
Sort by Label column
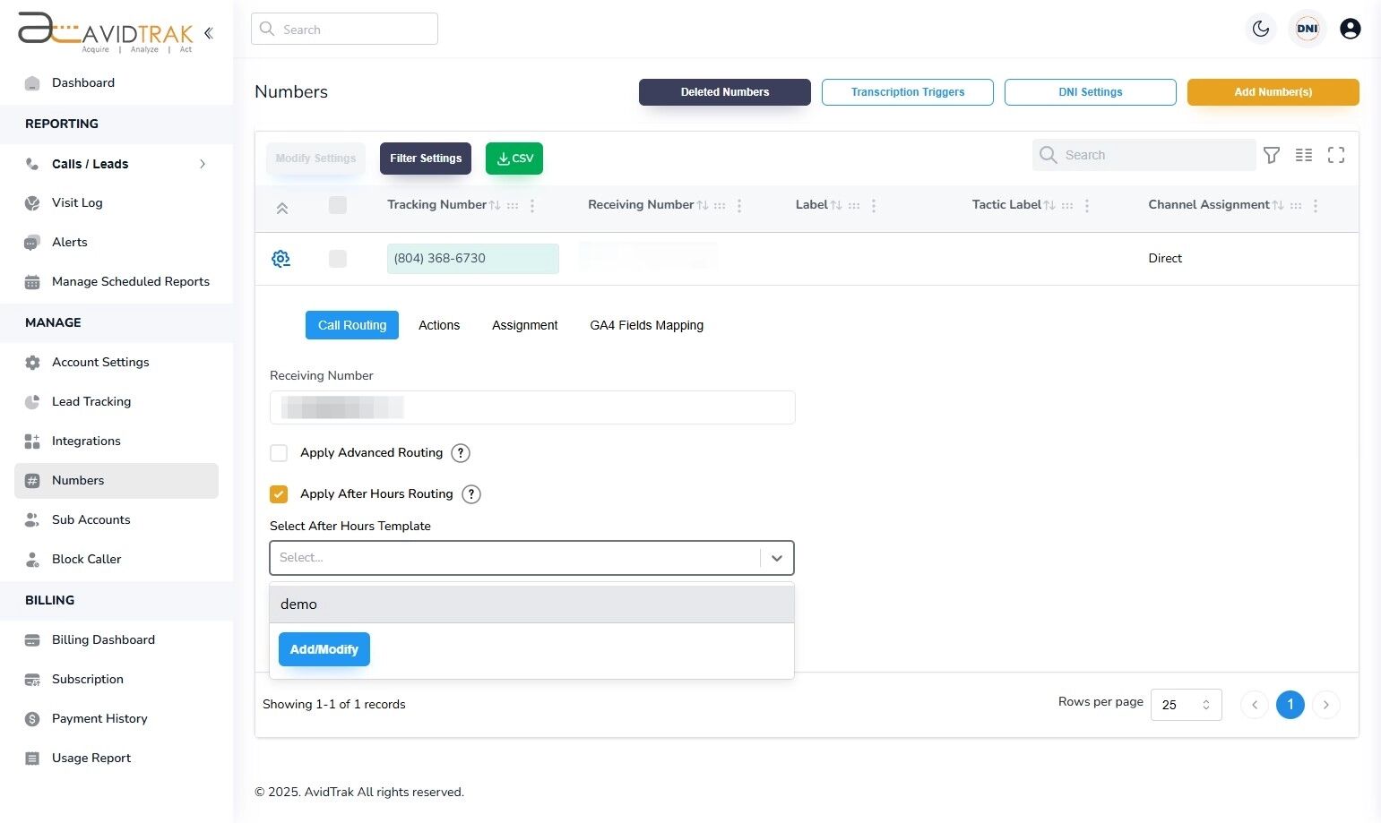[x=836, y=205]
